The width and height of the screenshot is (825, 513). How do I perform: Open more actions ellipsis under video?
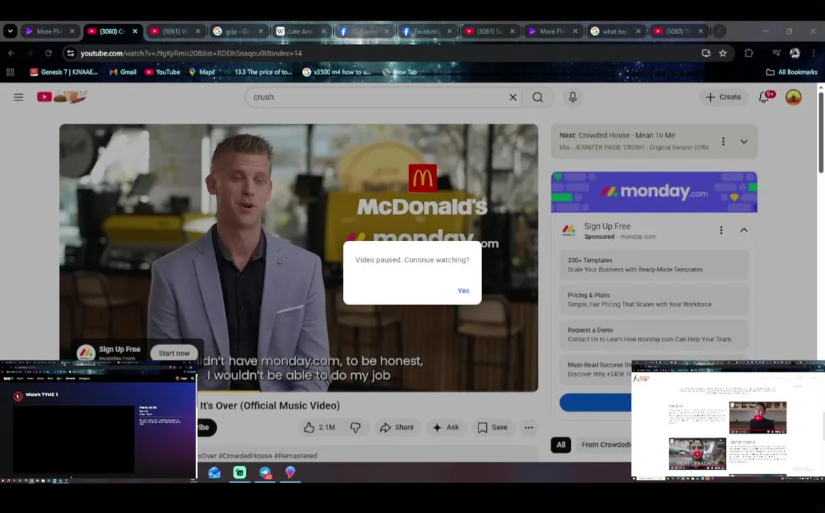529,427
